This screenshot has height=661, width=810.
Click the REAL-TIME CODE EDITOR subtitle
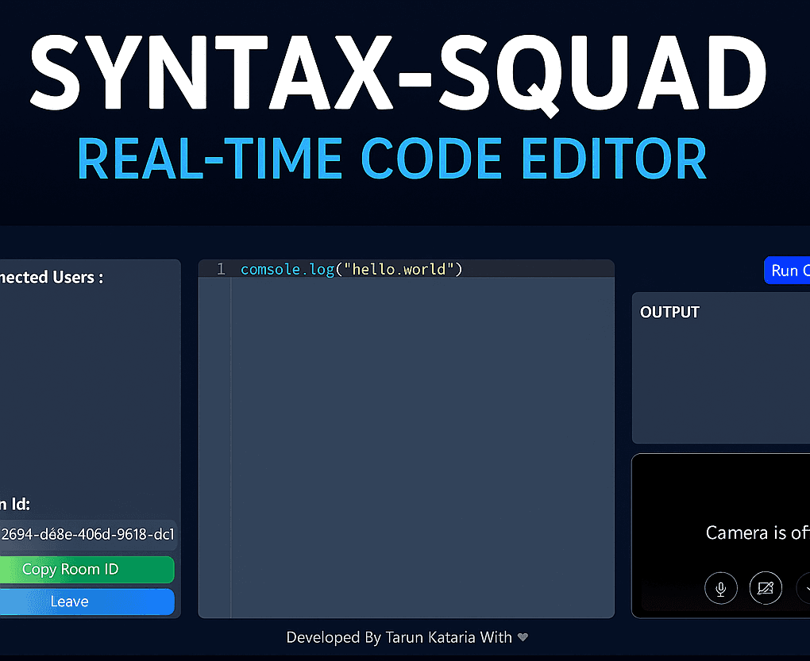391,159
